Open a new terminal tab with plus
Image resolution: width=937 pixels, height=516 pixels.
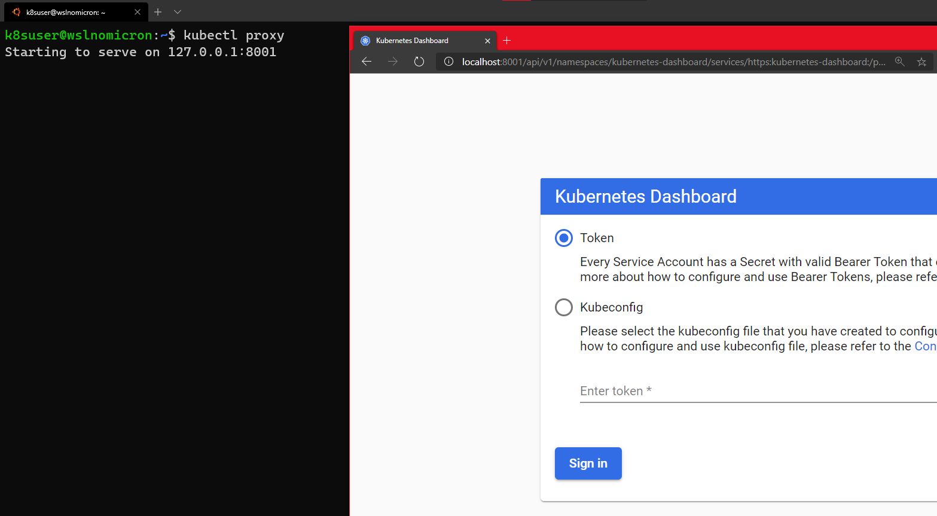[x=158, y=12]
